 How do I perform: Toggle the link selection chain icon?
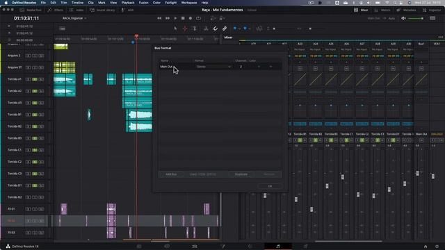point(225,28)
